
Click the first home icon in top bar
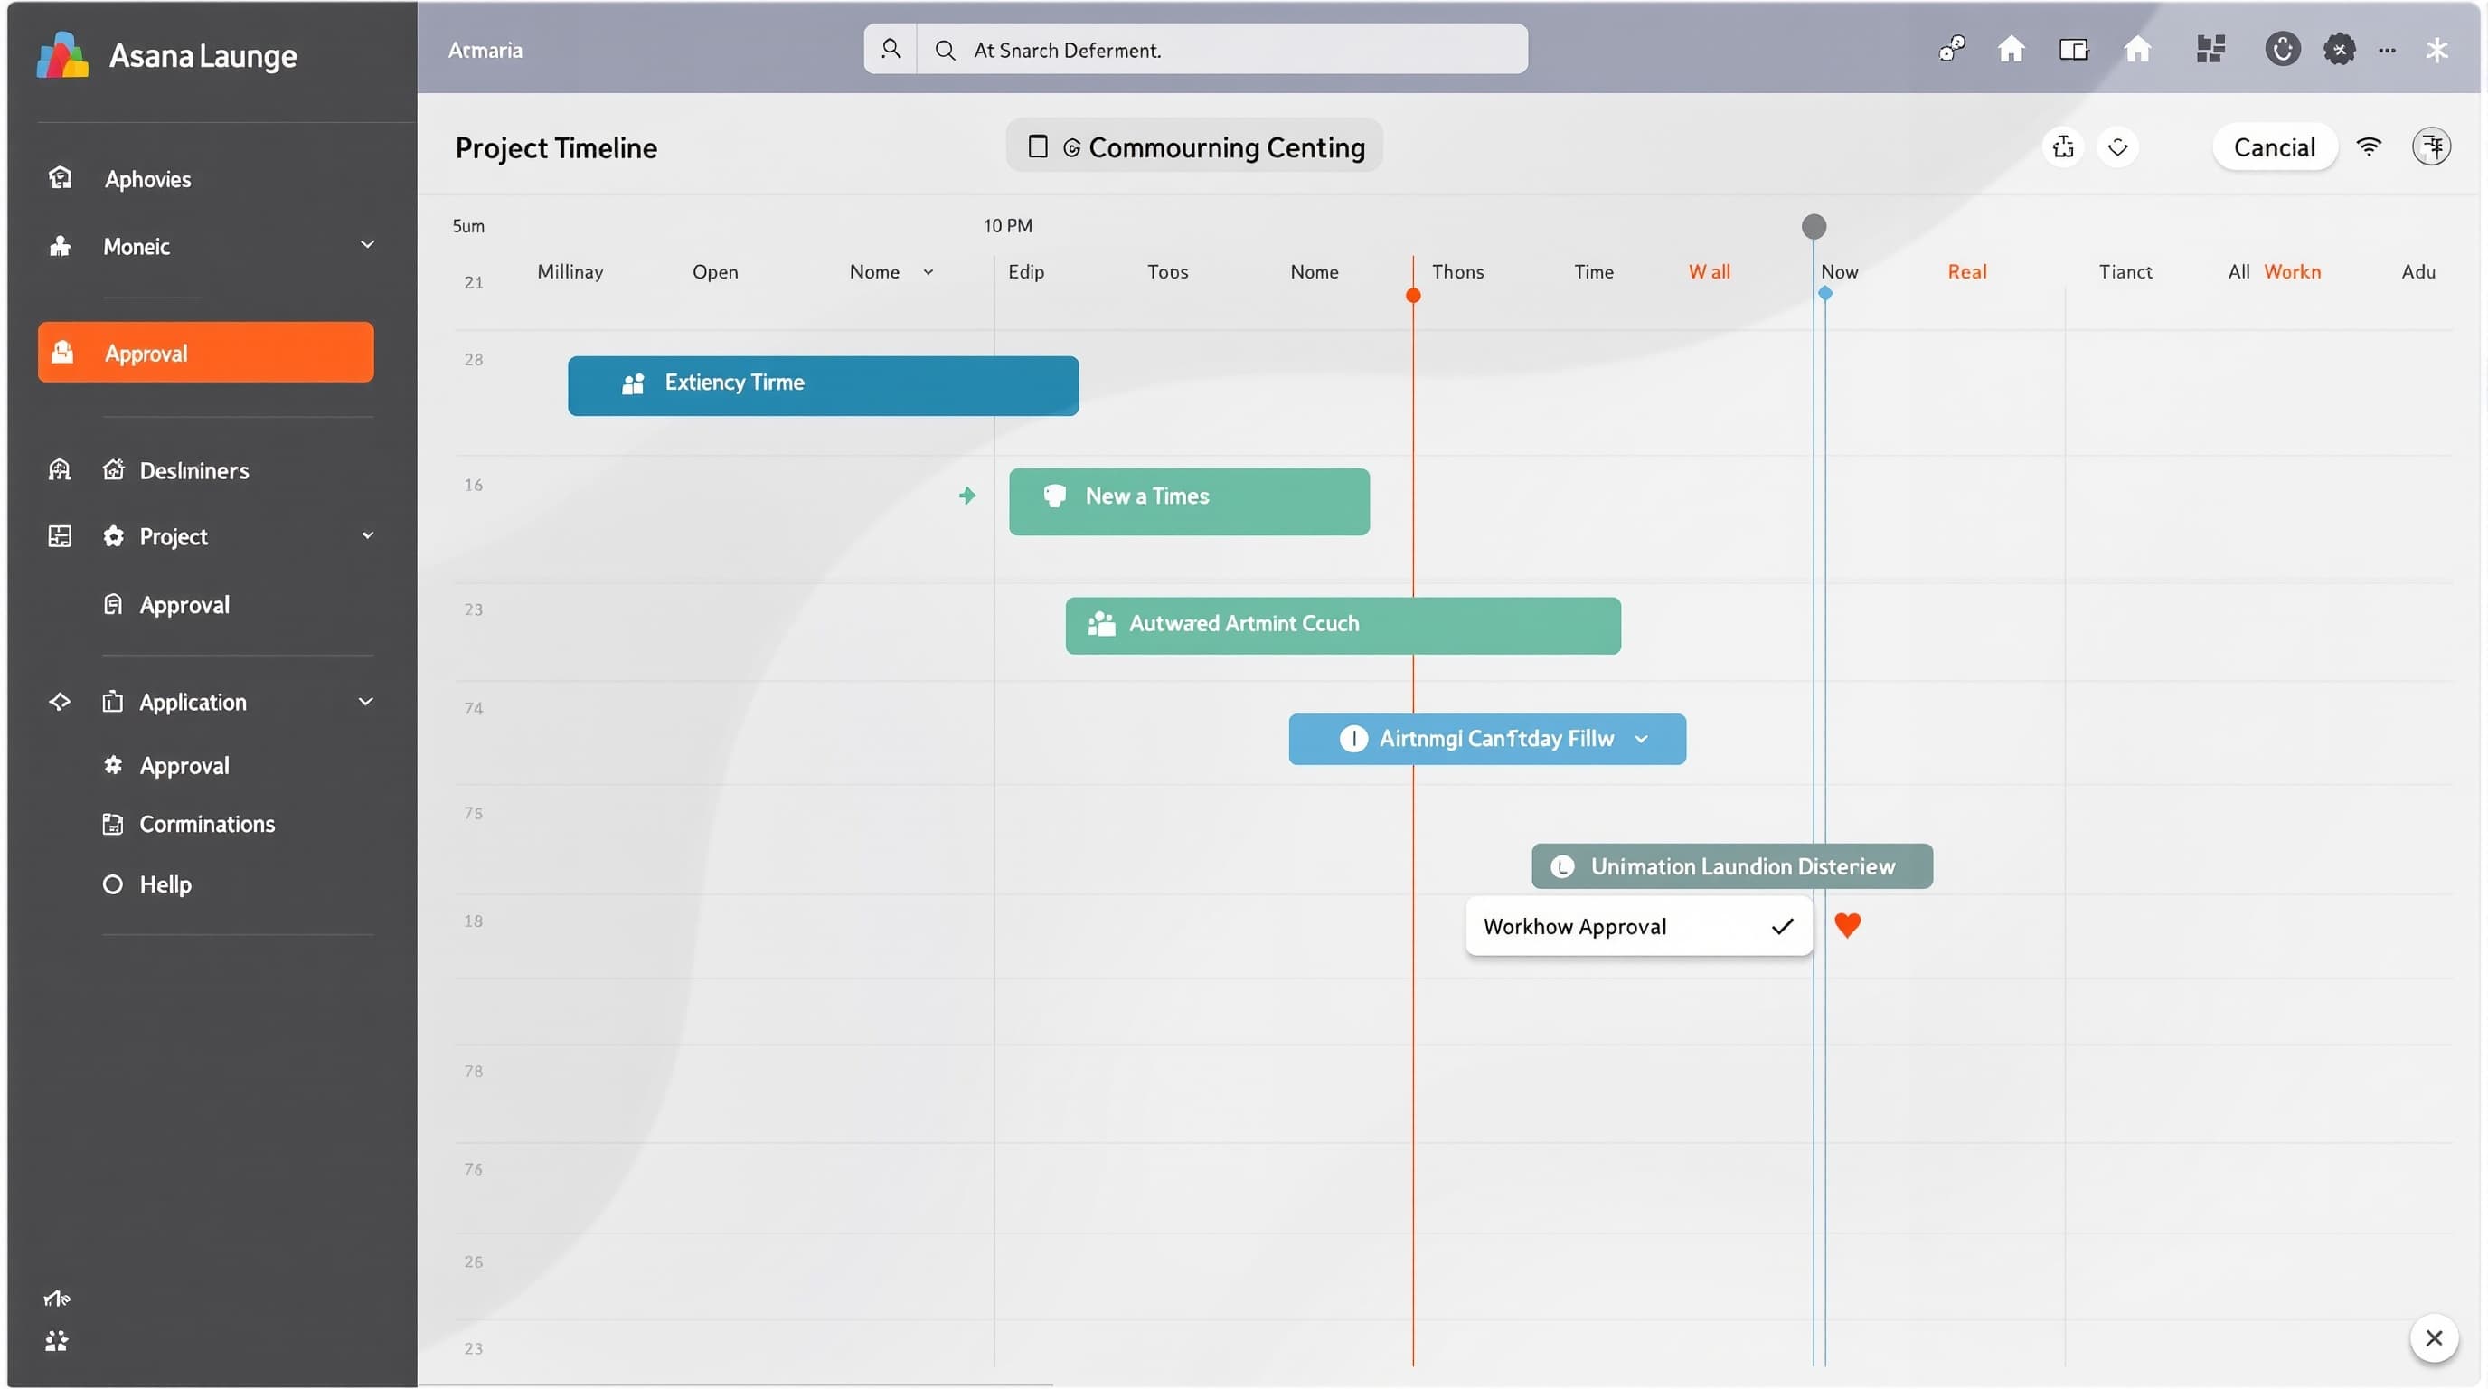2011,48
